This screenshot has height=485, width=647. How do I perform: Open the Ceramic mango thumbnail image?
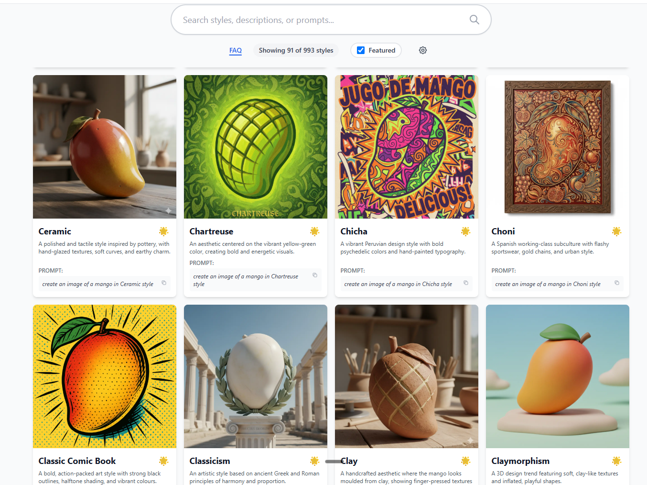pyautogui.click(x=105, y=147)
